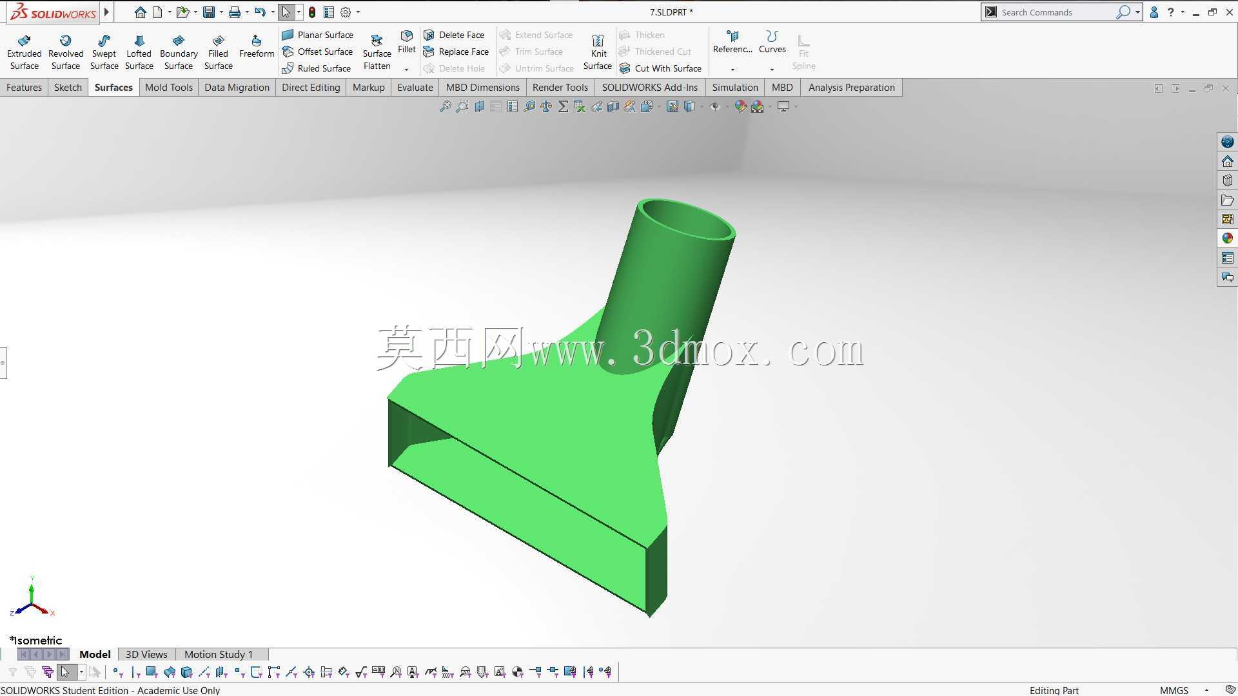Screen dimensions: 1238x696
Task: Open the Mold Tools tab
Action: (169, 88)
